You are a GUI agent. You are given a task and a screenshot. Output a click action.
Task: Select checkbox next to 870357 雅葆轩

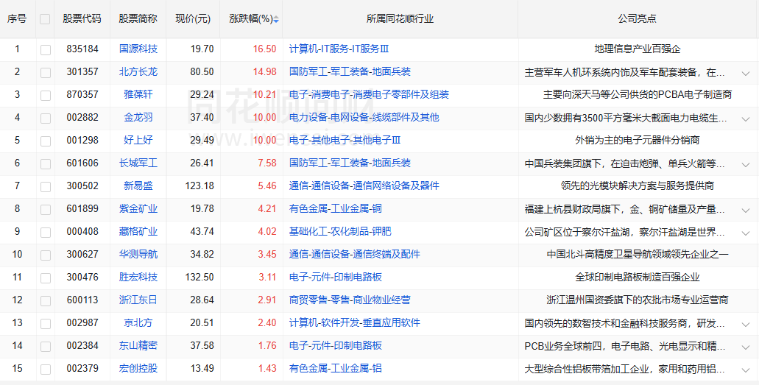pyautogui.click(x=46, y=96)
